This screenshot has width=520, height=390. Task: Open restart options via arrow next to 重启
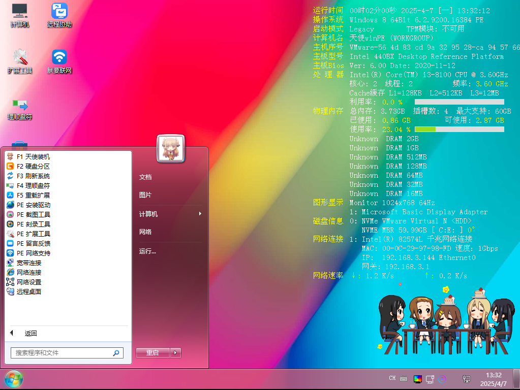(x=175, y=352)
